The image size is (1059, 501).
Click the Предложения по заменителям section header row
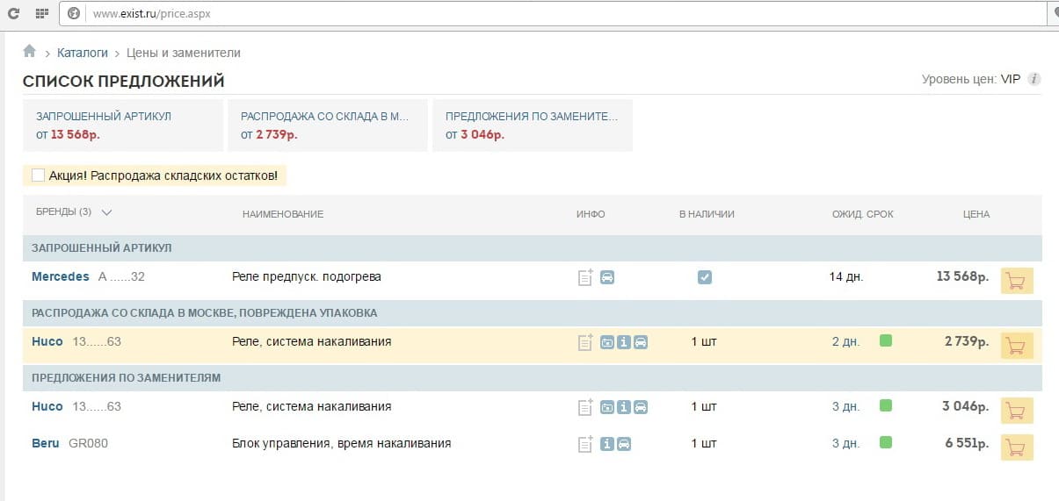[533, 377]
